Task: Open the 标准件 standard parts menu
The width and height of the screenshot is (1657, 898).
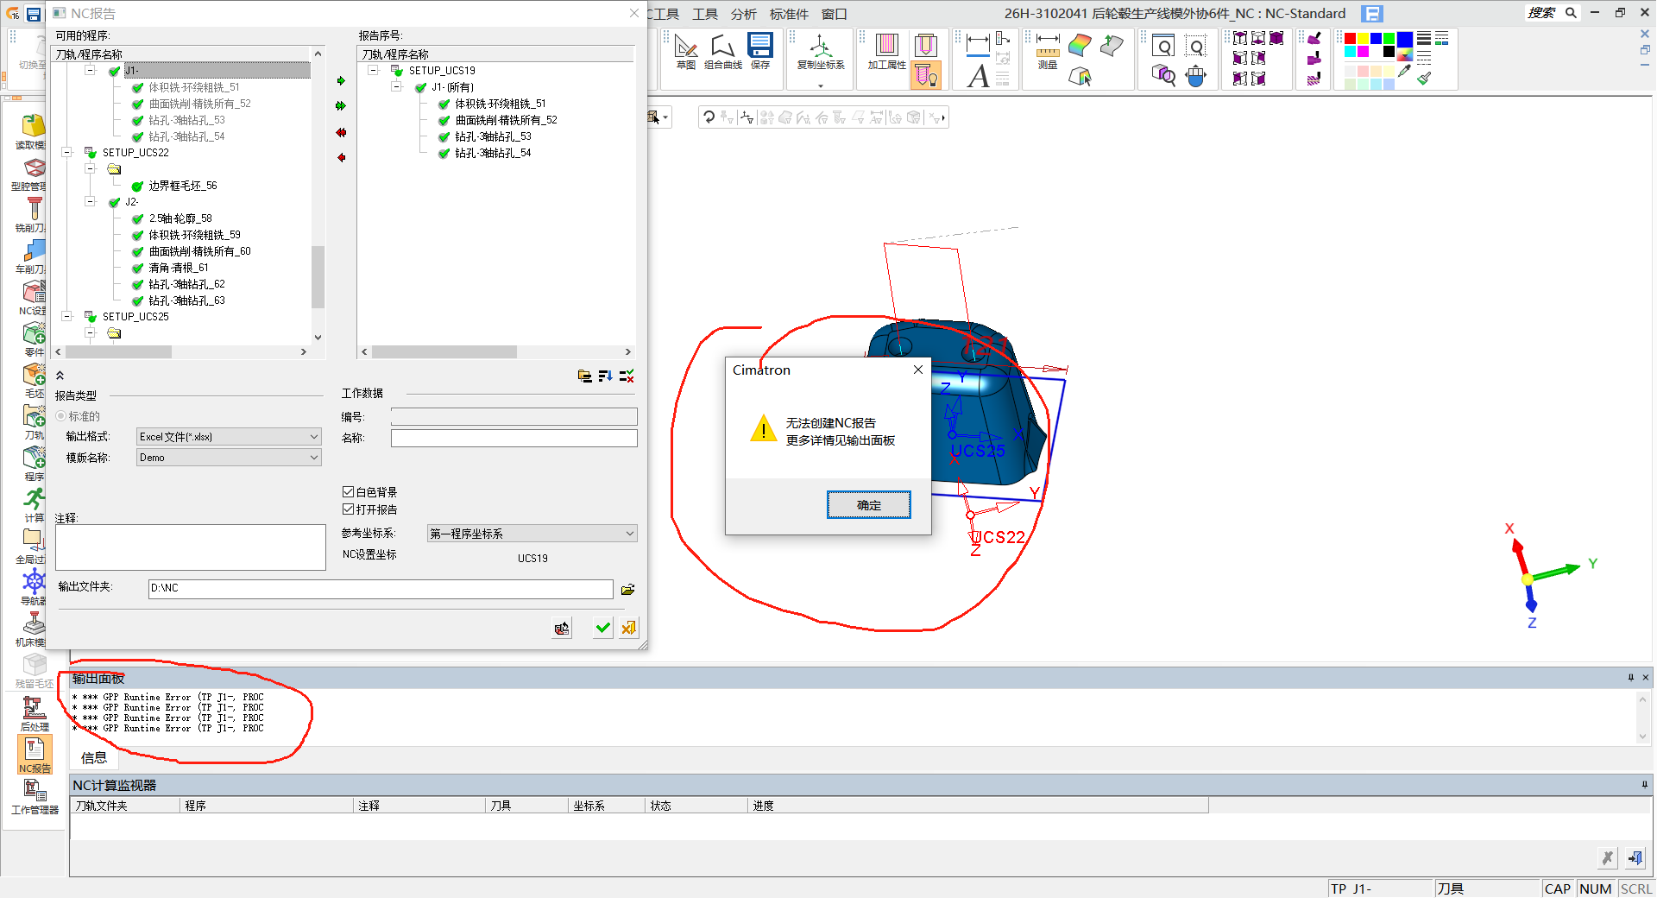Action: (x=789, y=14)
